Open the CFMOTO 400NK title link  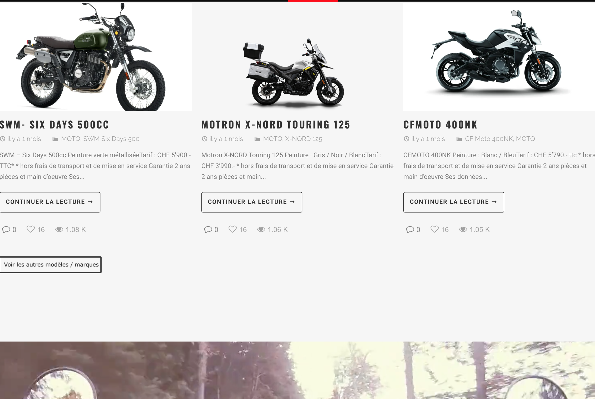pyautogui.click(x=440, y=125)
